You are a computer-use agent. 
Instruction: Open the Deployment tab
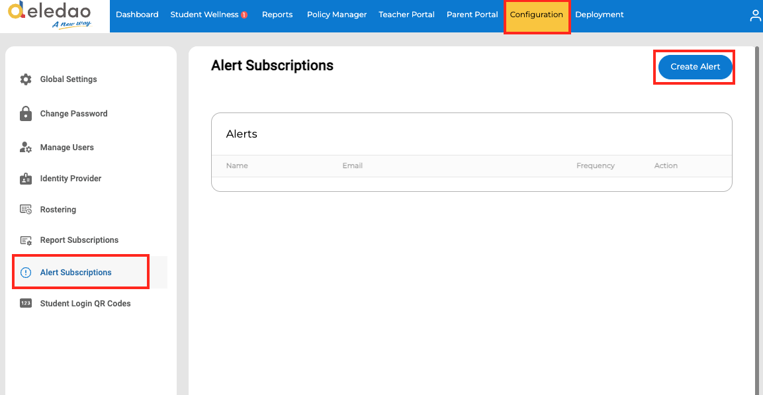coord(600,15)
